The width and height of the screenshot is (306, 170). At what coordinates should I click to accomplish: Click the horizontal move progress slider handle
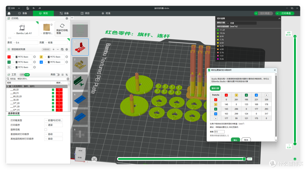244,159
